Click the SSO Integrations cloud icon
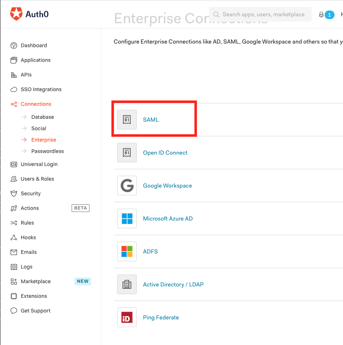 tap(14, 90)
